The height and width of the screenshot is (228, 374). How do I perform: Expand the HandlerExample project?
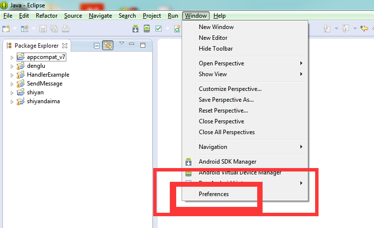click(x=12, y=75)
